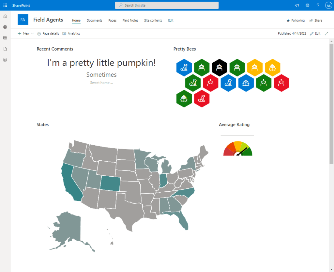The image size is (334, 272).
Task: Click the Analytics button
Action: 71,34
